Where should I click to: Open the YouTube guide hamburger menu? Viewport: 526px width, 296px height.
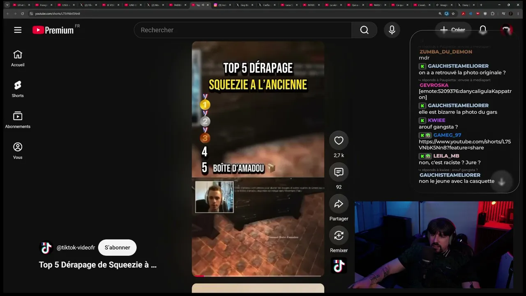pyautogui.click(x=18, y=30)
